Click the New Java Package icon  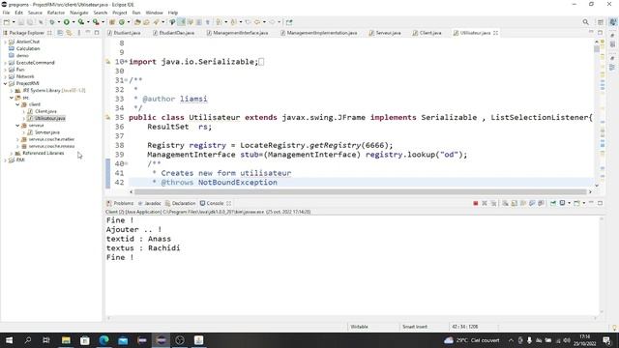coord(112,22)
